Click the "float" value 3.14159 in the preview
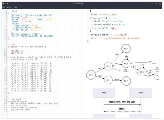This screenshot has height=120, width=164. tap(112, 15)
